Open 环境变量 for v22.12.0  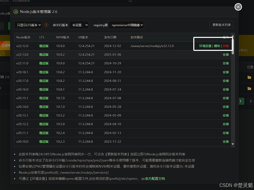coord(205,46)
